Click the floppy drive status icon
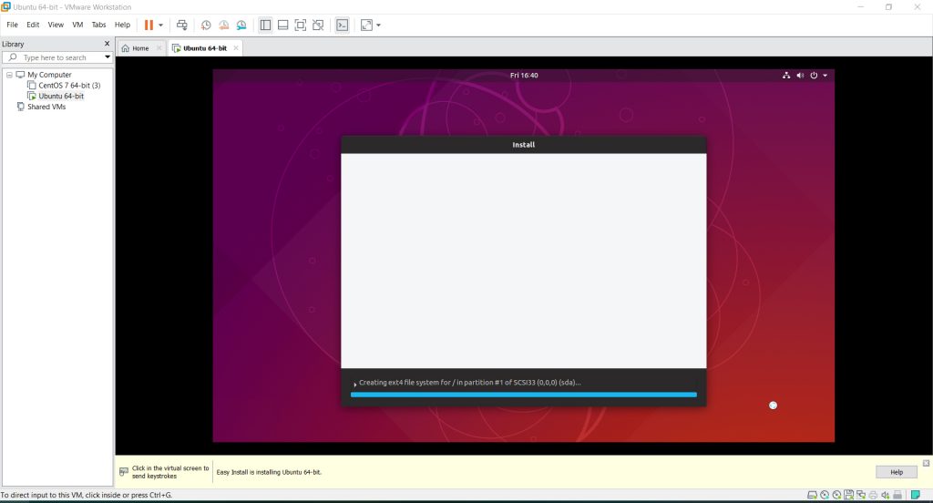This screenshot has width=933, height=503. click(849, 495)
